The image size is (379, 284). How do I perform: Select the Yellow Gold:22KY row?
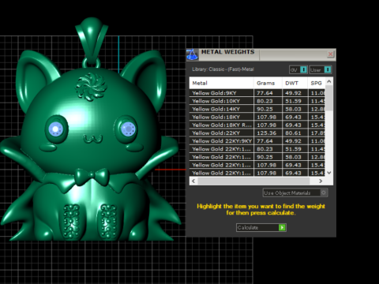(x=257, y=133)
